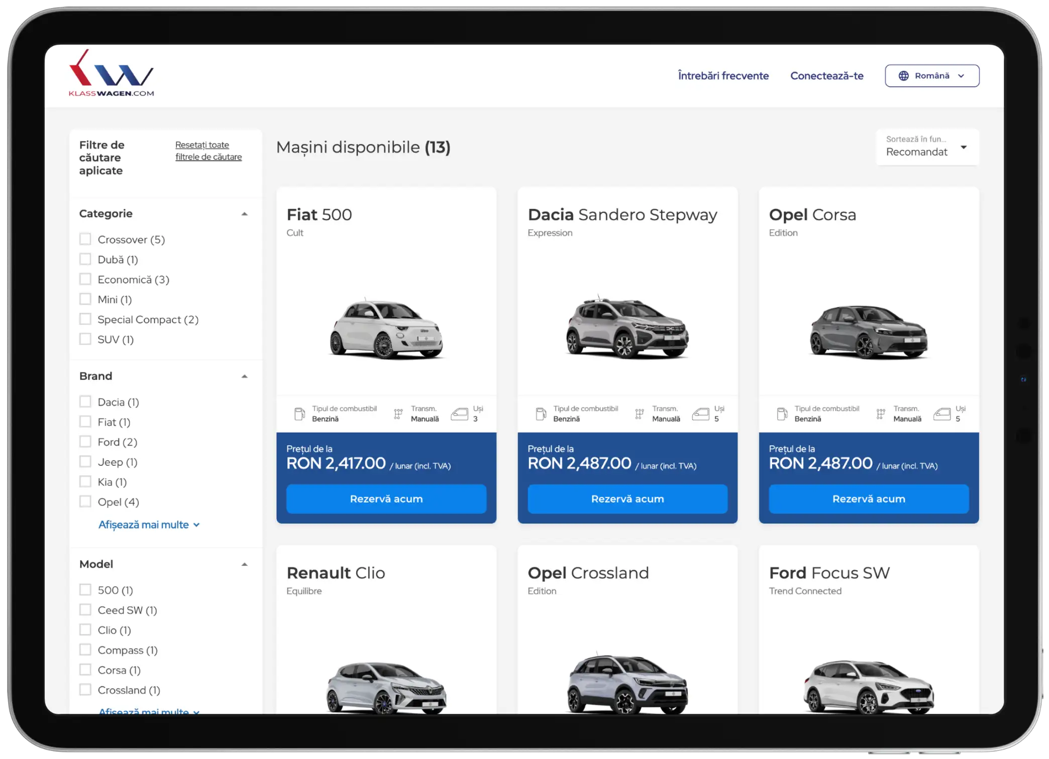Click transmission icon on Fiat 500 card
Screen dimensions: 1049x759
click(398, 414)
